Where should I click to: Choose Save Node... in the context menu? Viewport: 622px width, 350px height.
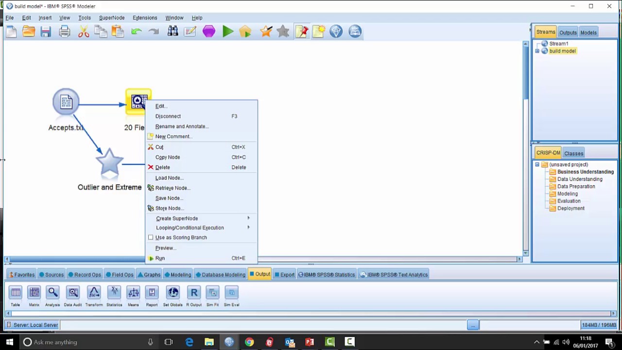point(202,198)
